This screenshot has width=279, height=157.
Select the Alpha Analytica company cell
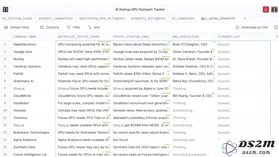33,140
